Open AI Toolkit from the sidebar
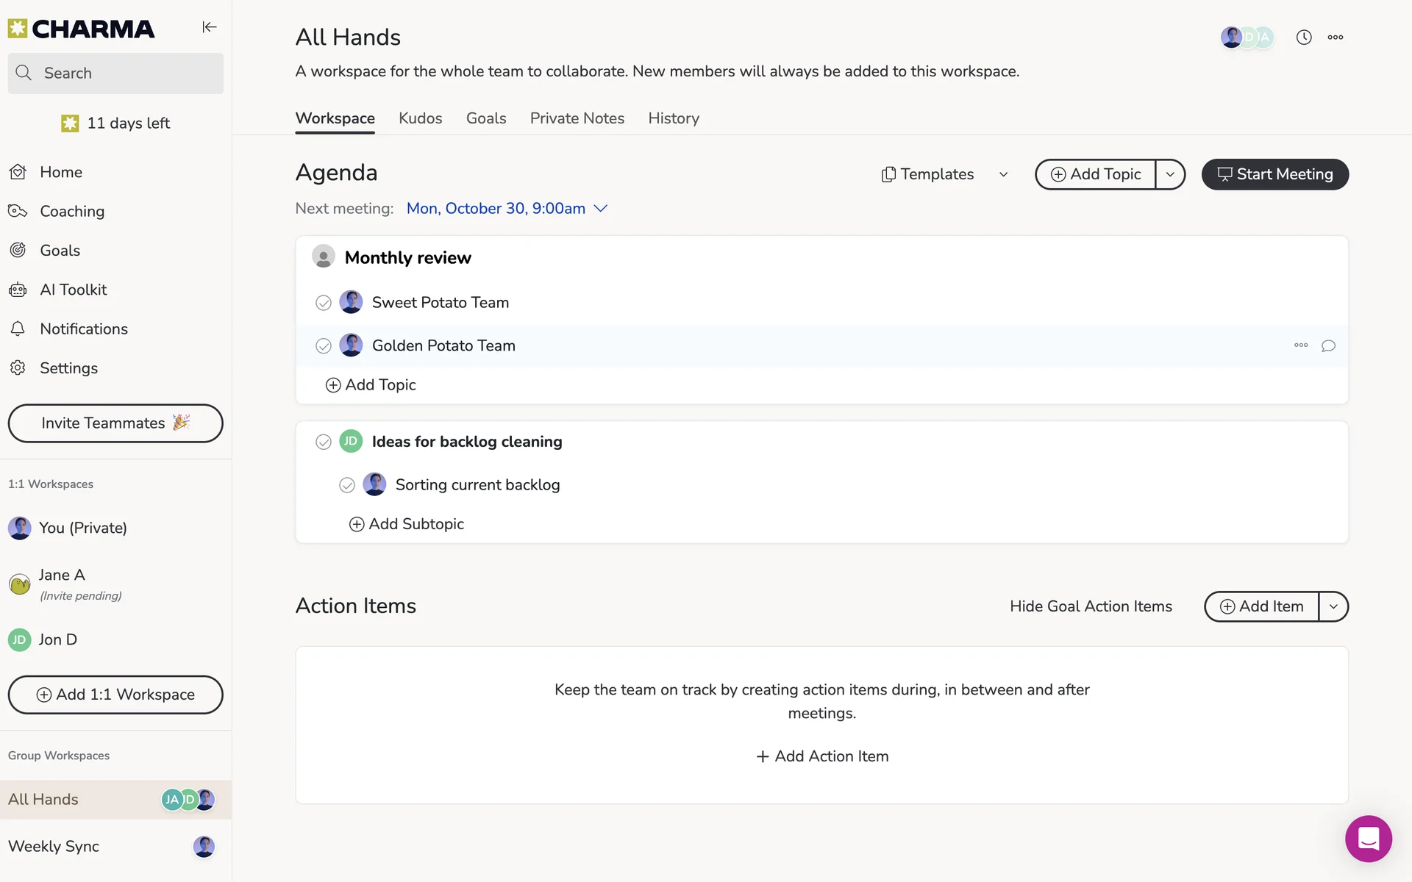 click(x=73, y=290)
